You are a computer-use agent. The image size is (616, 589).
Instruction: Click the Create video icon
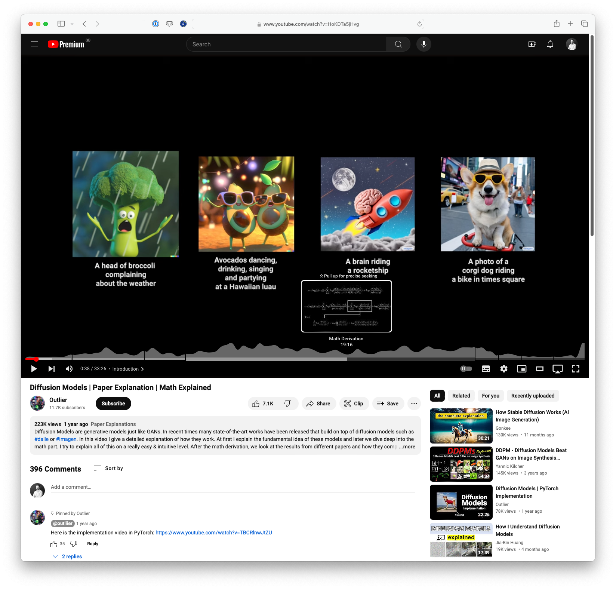(x=532, y=44)
